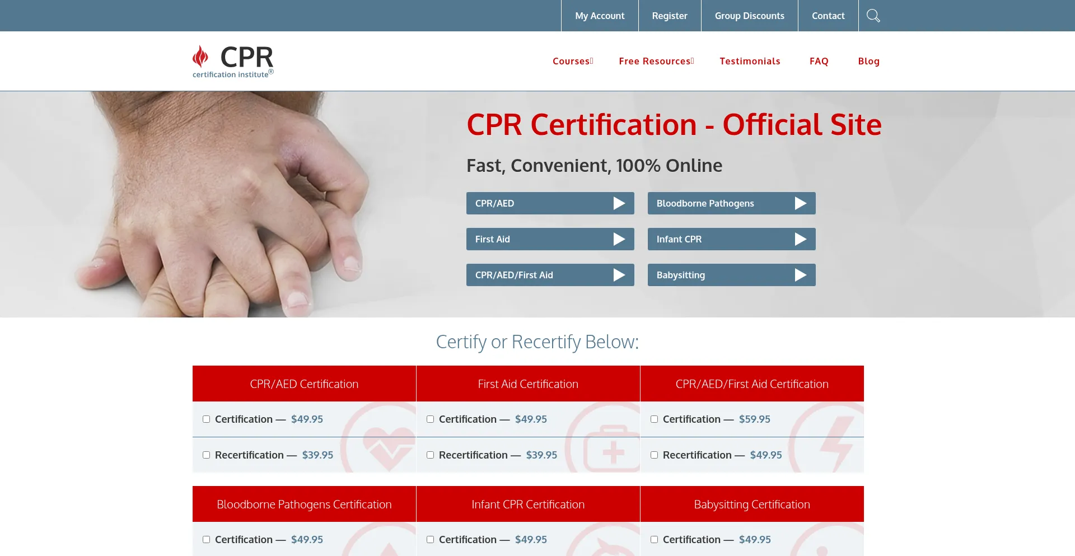Click the CPR Certification Institute logo
Screen dimensions: 1075x556
coord(233,62)
